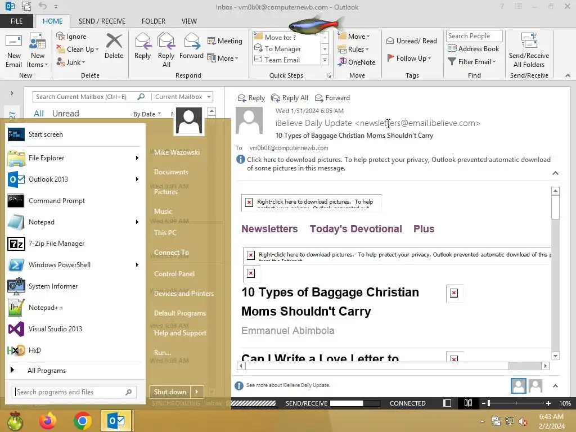Click Search People field
The width and height of the screenshot is (576, 432).
coord(474,36)
